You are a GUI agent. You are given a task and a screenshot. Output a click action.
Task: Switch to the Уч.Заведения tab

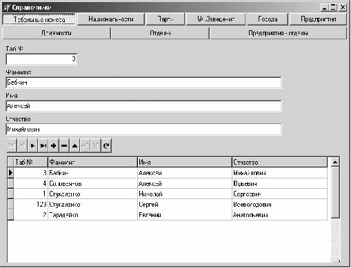tap(216, 19)
